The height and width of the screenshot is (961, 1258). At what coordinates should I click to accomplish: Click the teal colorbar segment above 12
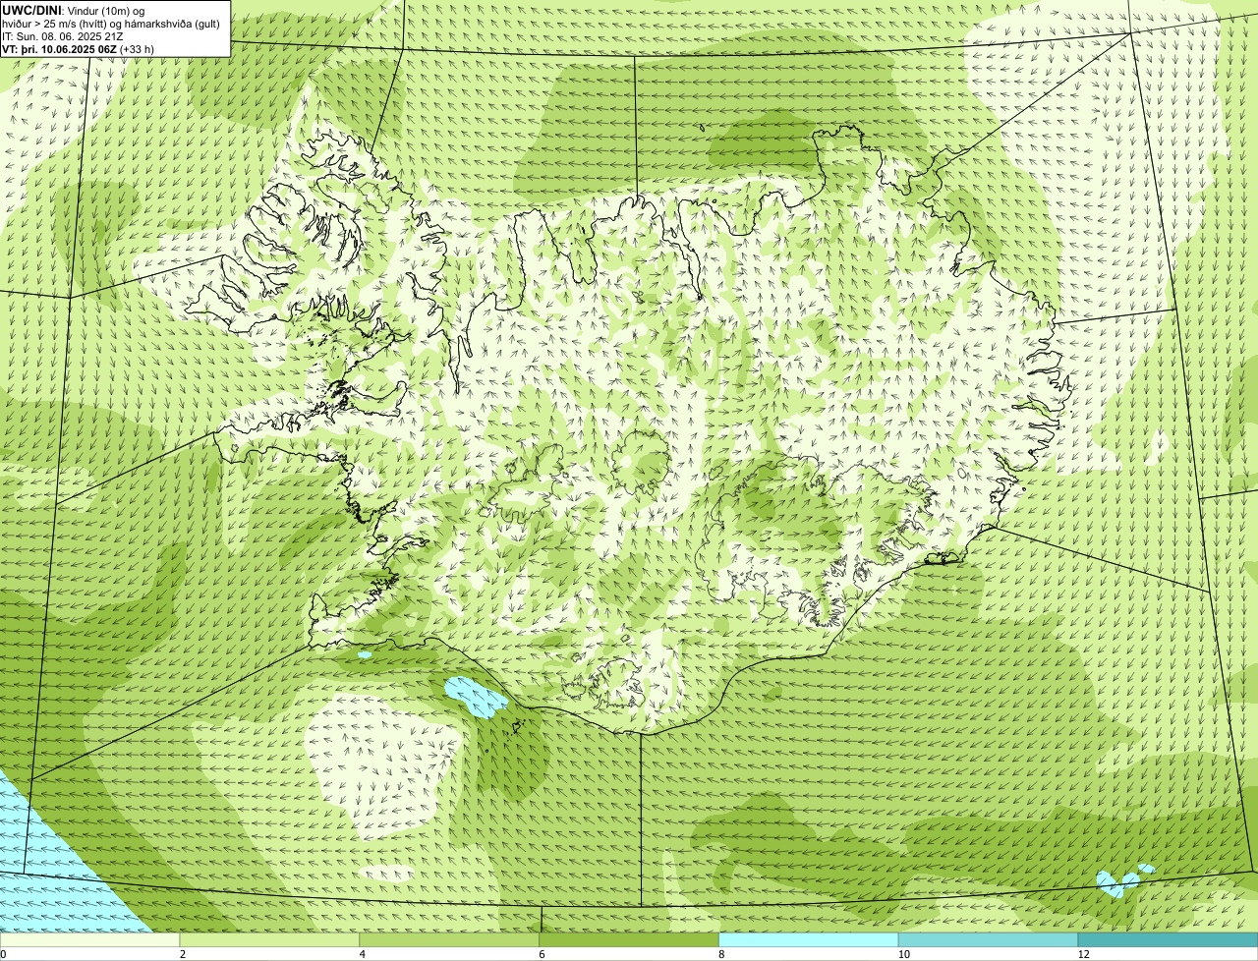tap(1168, 939)
